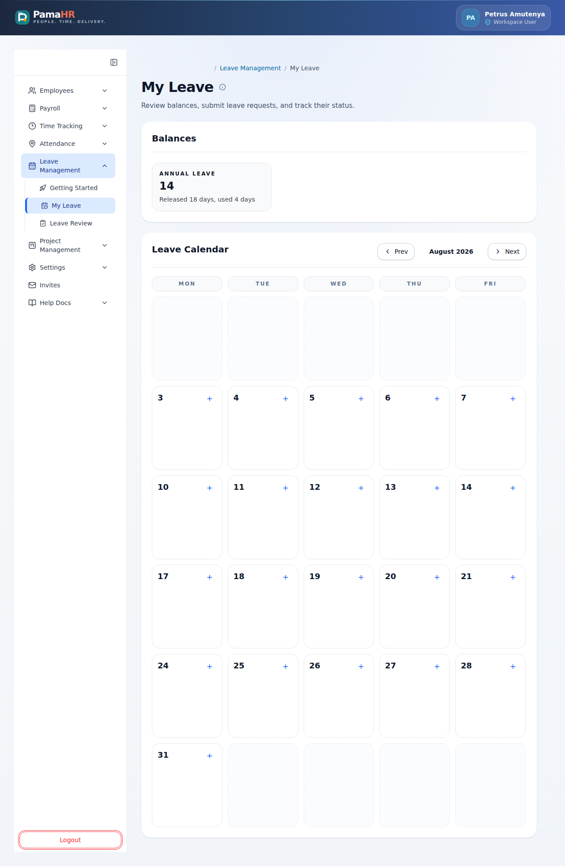
Task: Collapse the Leave Management chevron
Action: (105, 166)
